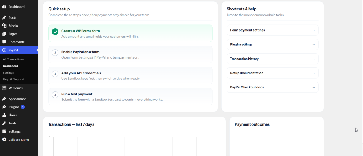Click the step 2 number circle
The height and width of the screenshot is (156, 363).
(55, 53)
